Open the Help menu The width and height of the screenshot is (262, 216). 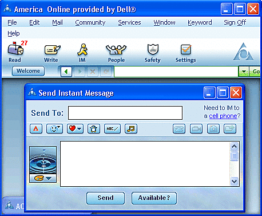[14, 33]
